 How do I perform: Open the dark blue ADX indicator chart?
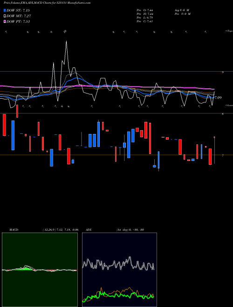[x=119, y=270]
